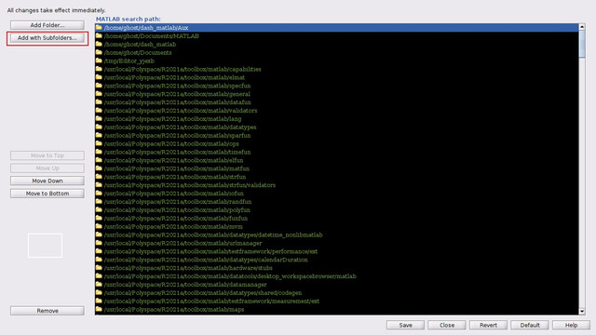
Task: Select the toolbox/matlab/strfun/validators entry
Action: (337, 185)
